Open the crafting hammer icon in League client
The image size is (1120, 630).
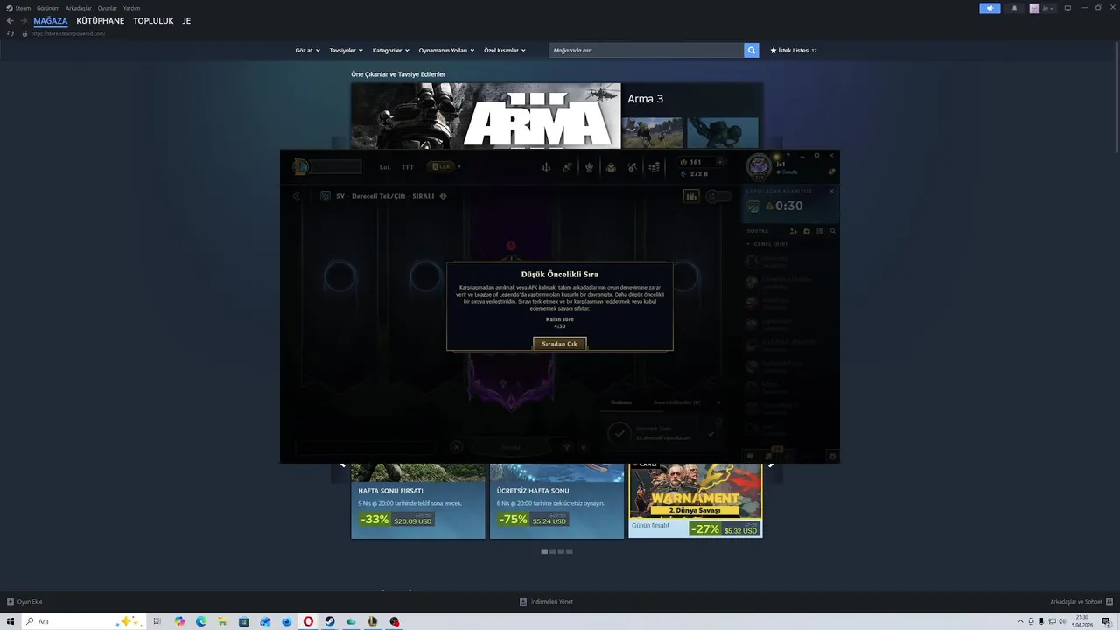[x=633, y=167]
